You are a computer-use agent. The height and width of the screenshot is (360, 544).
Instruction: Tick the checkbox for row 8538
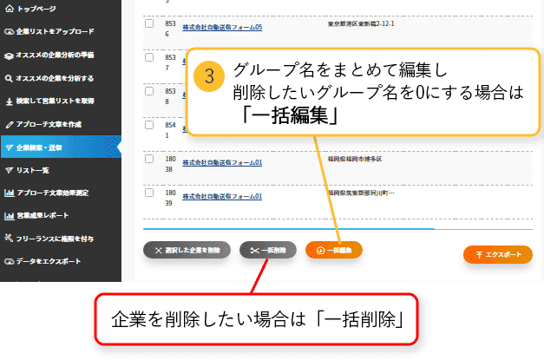[149, 91]
